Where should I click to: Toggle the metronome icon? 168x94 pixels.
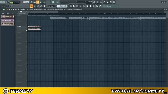pos(31,2)
